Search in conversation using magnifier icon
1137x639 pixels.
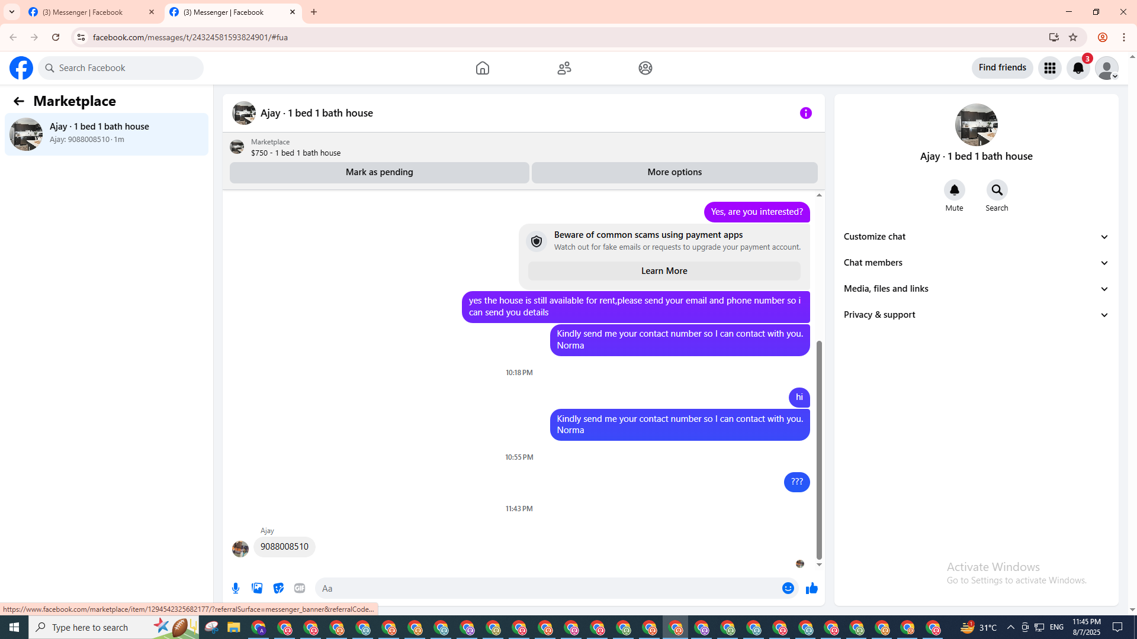(x=997, y=191)
